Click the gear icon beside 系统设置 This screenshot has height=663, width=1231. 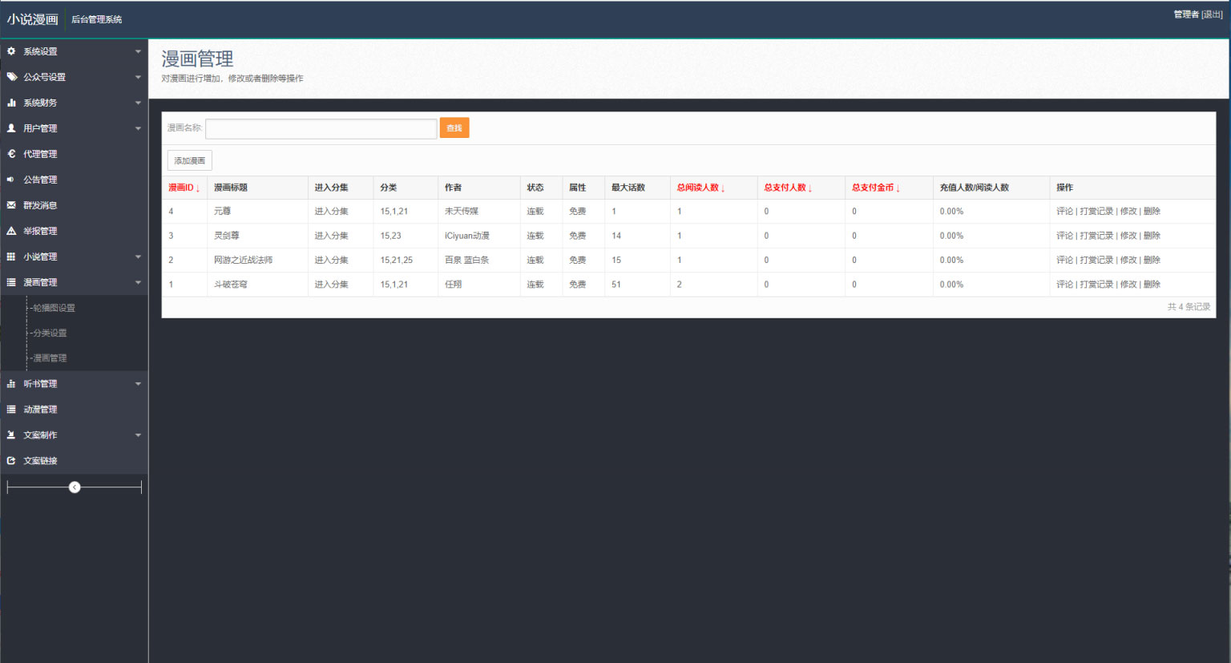click(11, 51)
